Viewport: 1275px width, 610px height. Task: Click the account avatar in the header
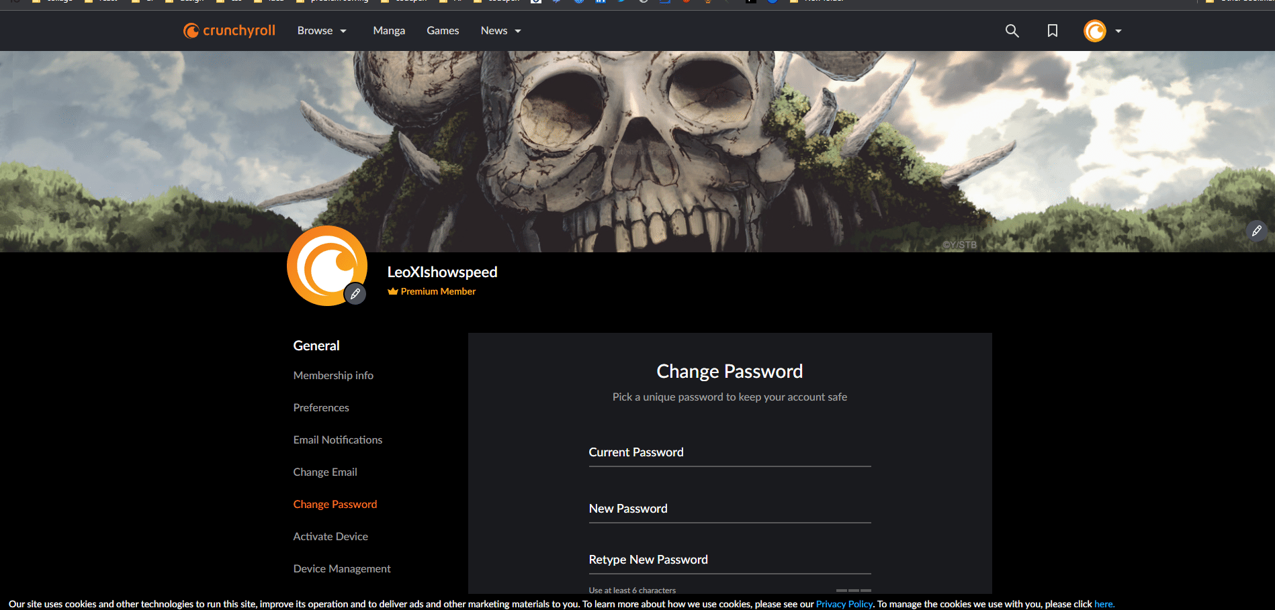[1094, 31]
